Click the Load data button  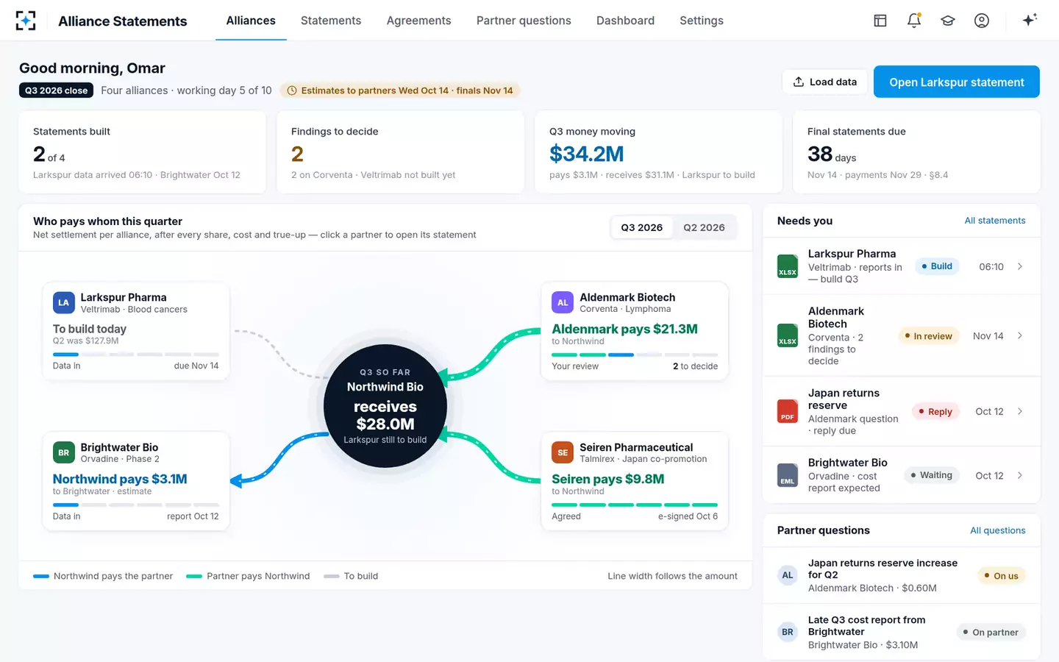coord(824,82)
